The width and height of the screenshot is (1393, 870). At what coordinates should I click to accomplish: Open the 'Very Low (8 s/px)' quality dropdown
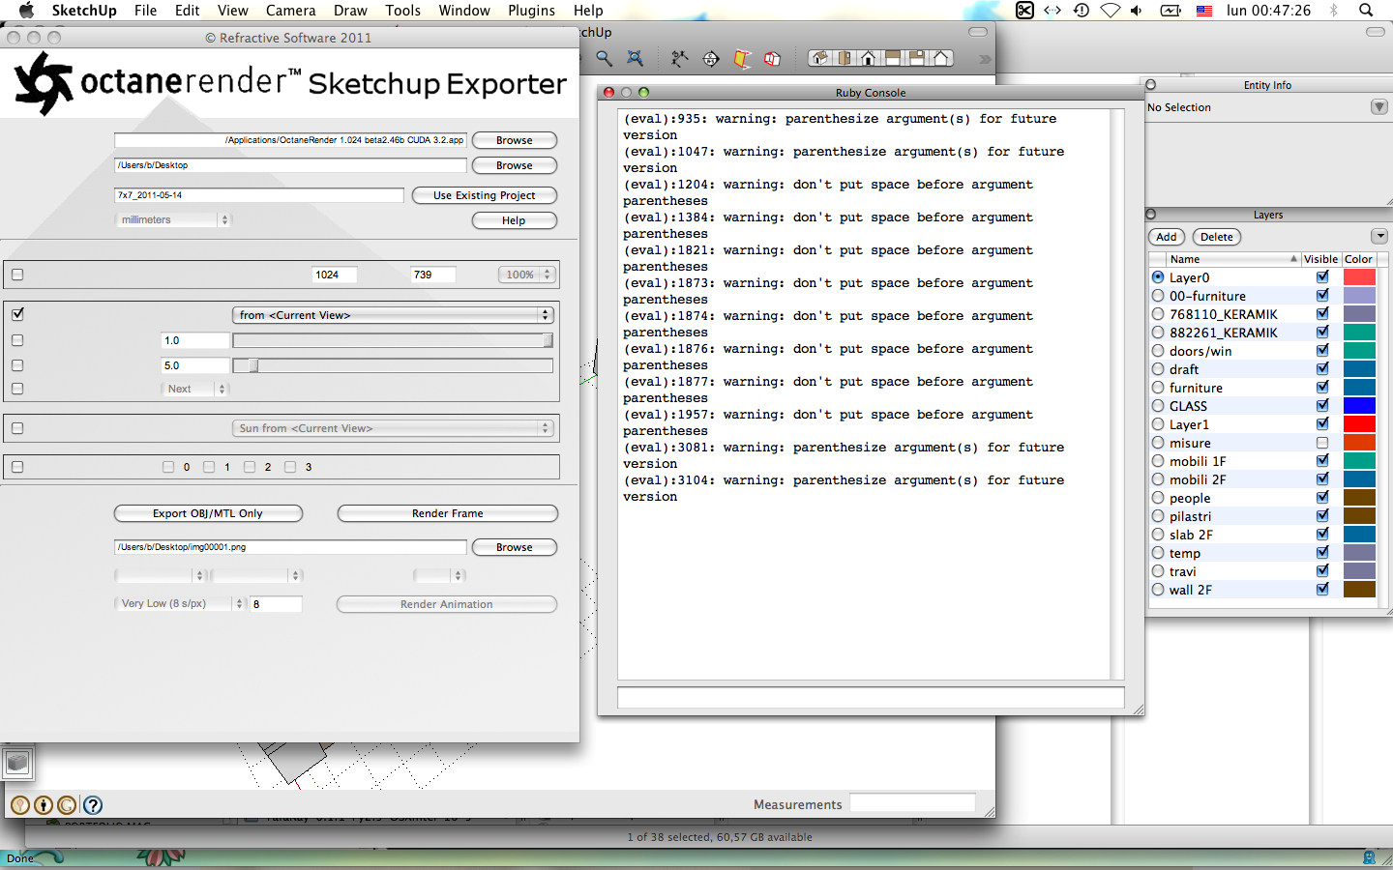click(180, 603)
